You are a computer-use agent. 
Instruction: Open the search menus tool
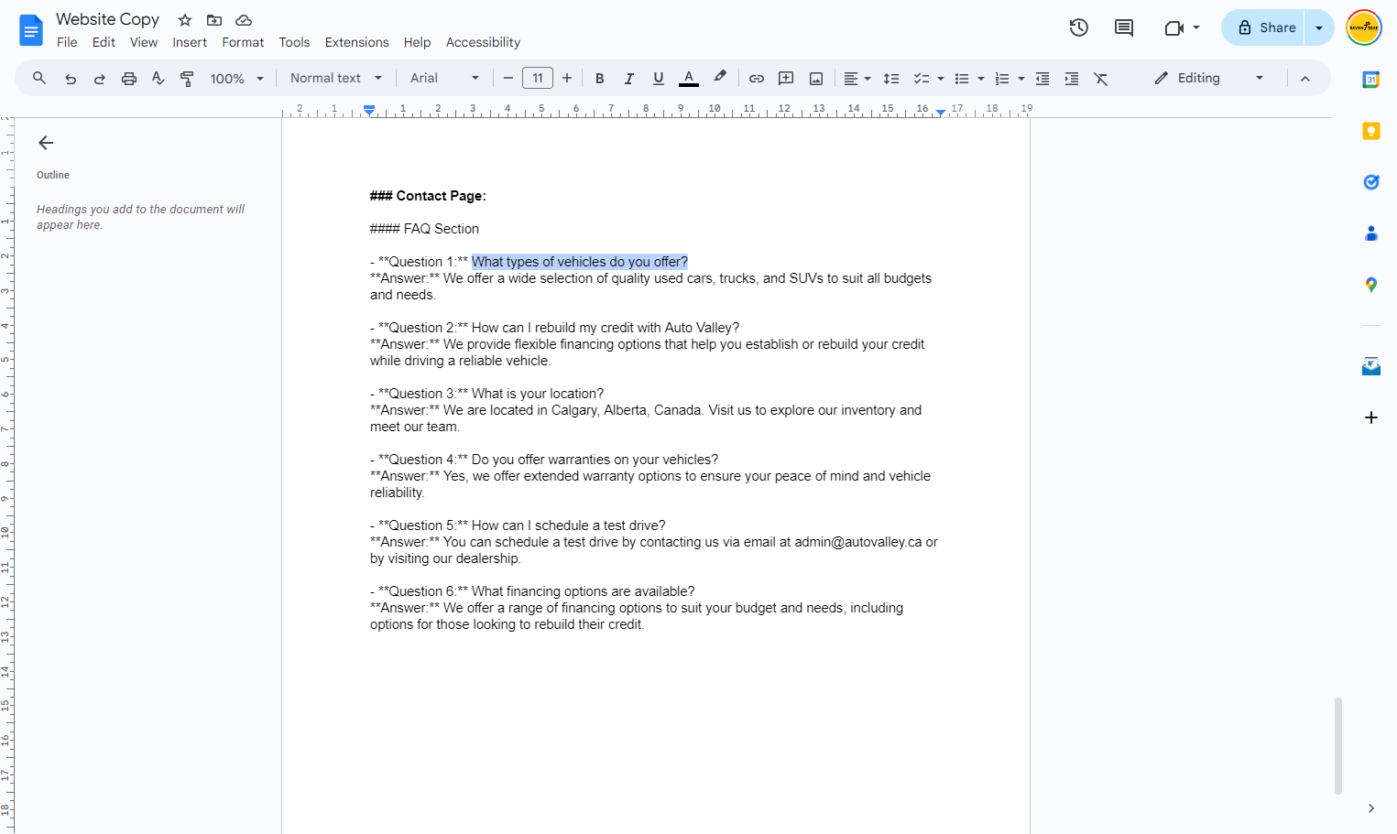click(x=39, y=79)
